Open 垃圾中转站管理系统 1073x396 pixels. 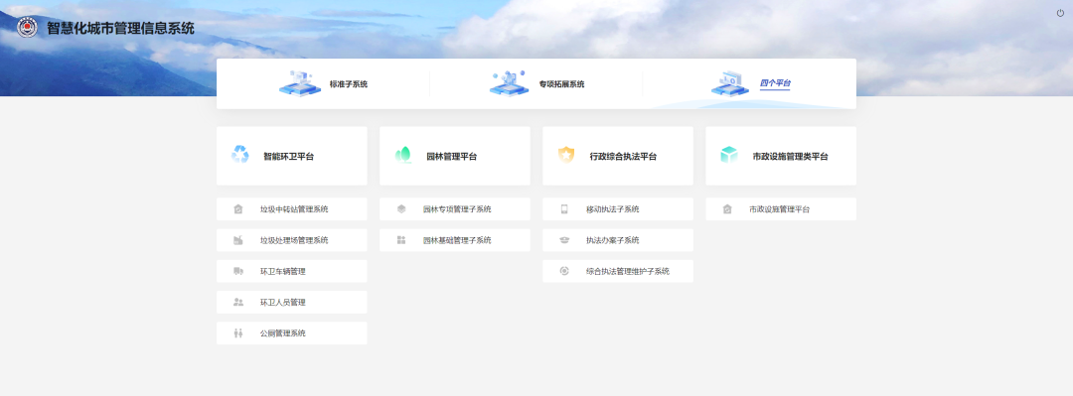[x=292, y=209]
